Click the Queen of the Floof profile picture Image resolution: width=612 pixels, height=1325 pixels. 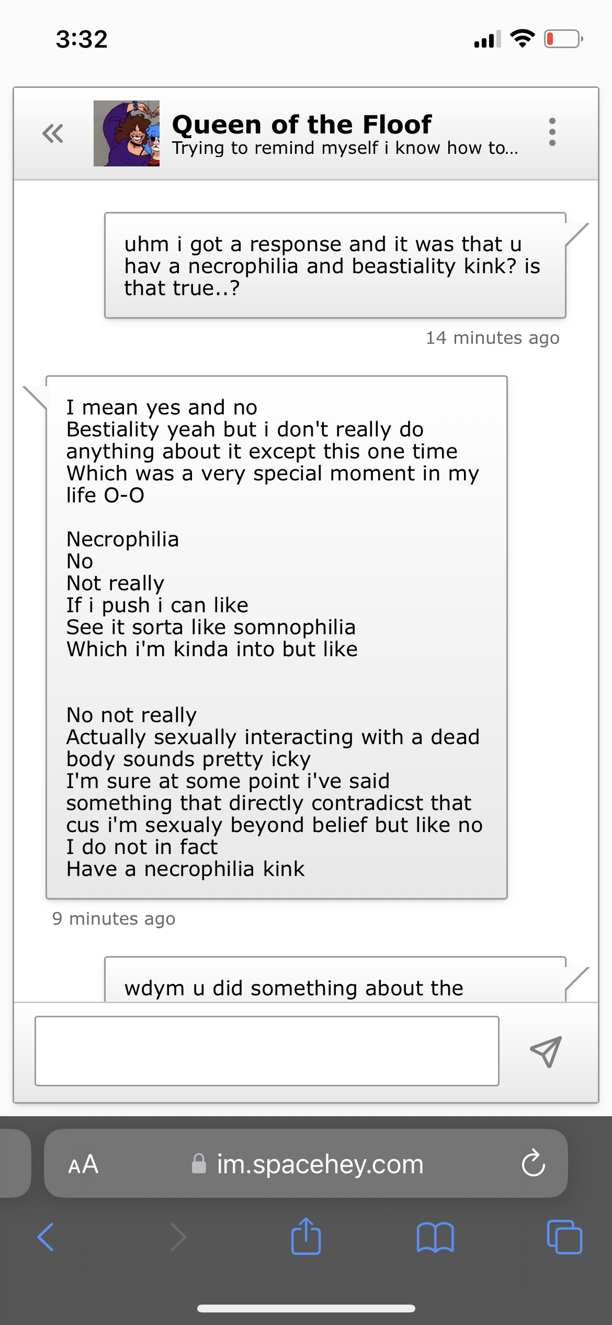127,133
